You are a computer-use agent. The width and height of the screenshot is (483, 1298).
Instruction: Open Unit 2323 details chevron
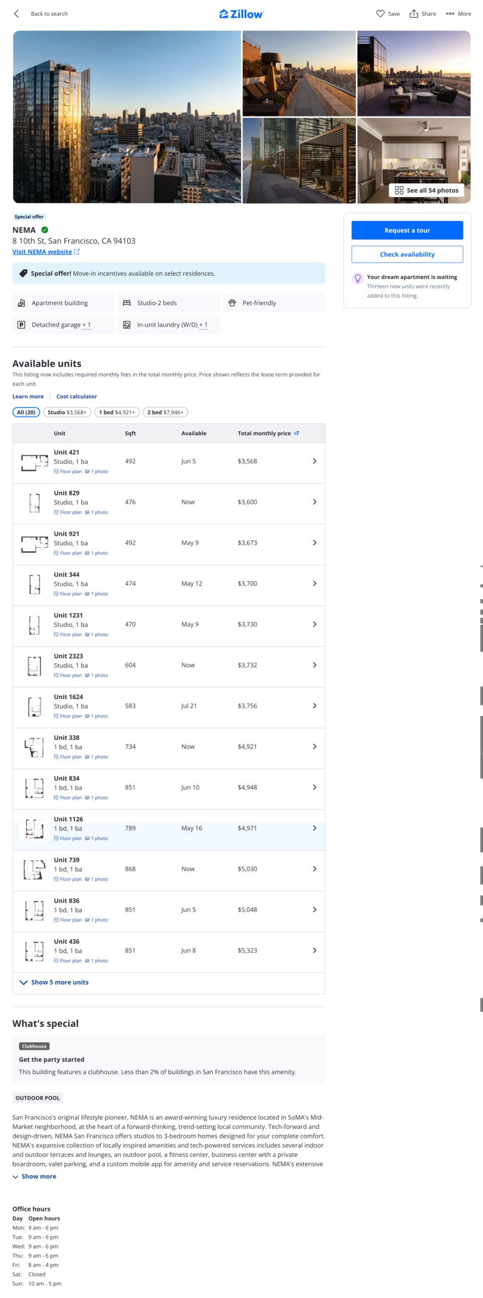coord(314,665)
